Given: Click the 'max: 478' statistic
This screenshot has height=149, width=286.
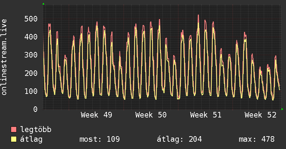Looking at the screenshot, I should click(256, 139).
